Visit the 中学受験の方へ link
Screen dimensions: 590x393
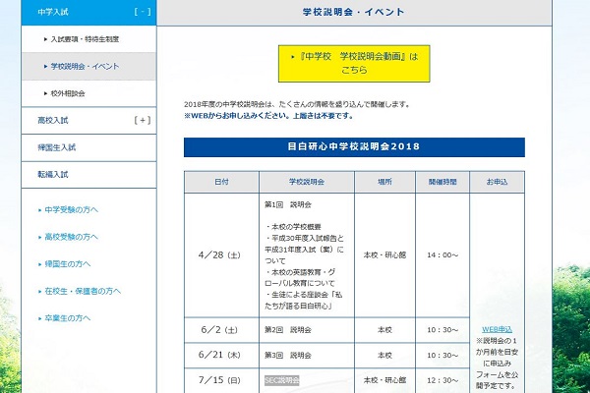[x=71, y=209]
